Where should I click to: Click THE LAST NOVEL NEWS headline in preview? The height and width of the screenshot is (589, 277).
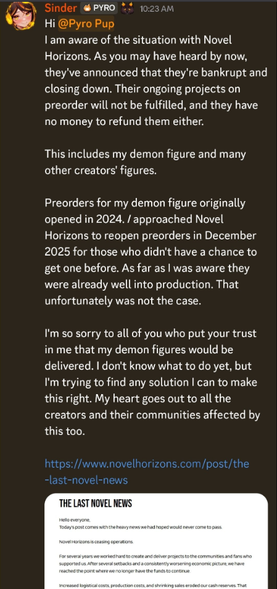[96, 504]
